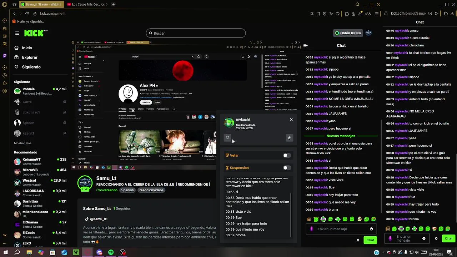Screen dimensions: 457x257
Task: Click first emote in main chat quick row
Action: pos(309,219)
